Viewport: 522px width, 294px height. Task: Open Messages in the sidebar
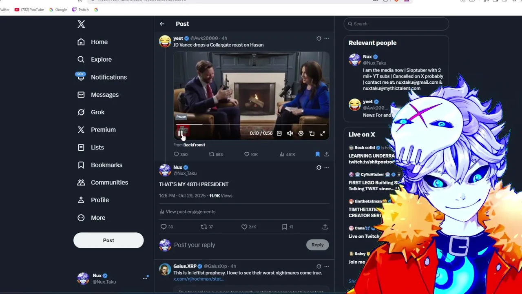(x=98, y=94)
